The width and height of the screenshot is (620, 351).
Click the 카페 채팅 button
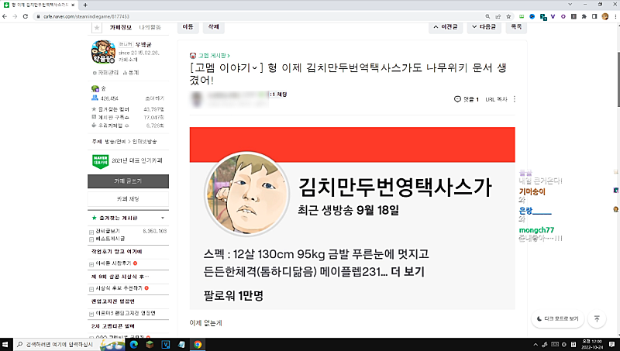point(128,199)
